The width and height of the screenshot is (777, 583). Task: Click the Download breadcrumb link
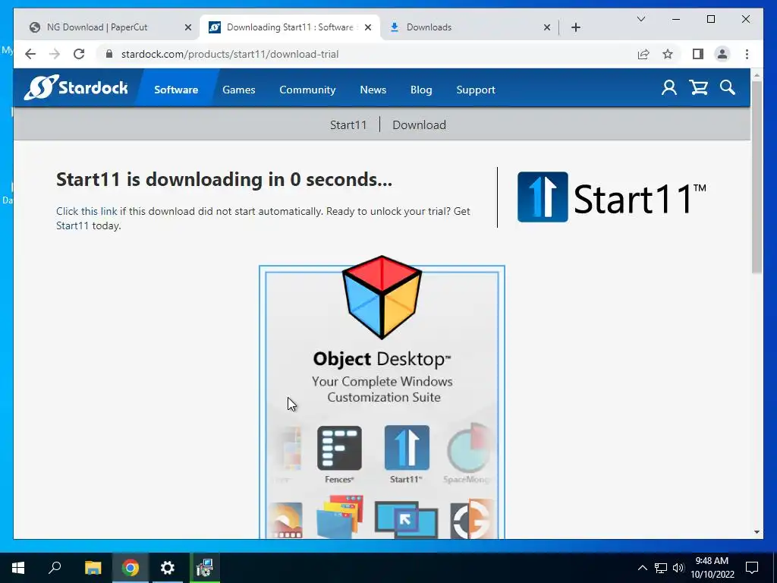[x=419, y=125]
